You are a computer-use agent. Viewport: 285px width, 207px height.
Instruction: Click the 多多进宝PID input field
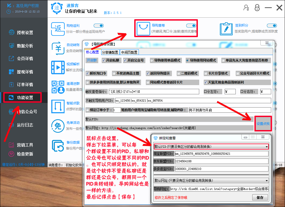[x=222, y=169]
